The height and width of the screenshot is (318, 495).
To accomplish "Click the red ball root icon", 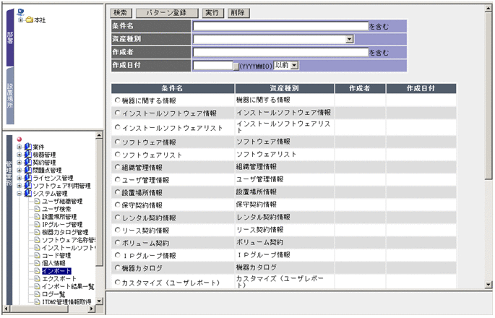I will coord(20,139).
